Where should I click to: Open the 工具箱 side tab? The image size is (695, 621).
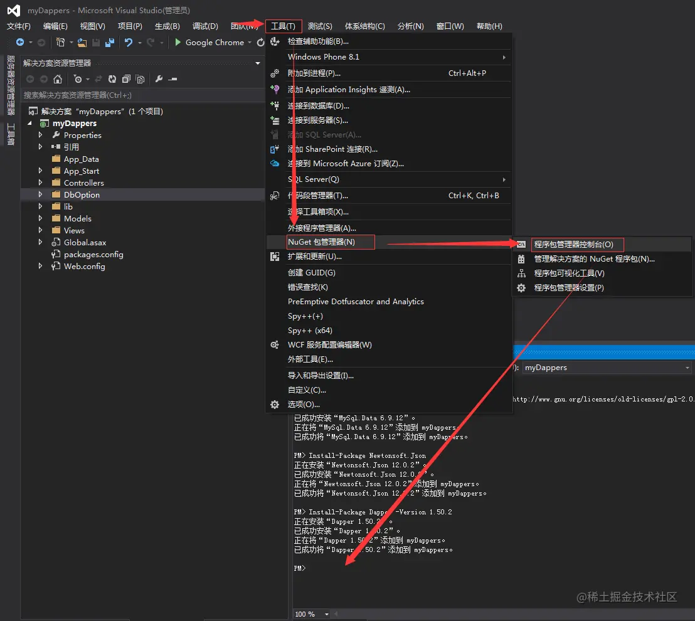[11, 134]
